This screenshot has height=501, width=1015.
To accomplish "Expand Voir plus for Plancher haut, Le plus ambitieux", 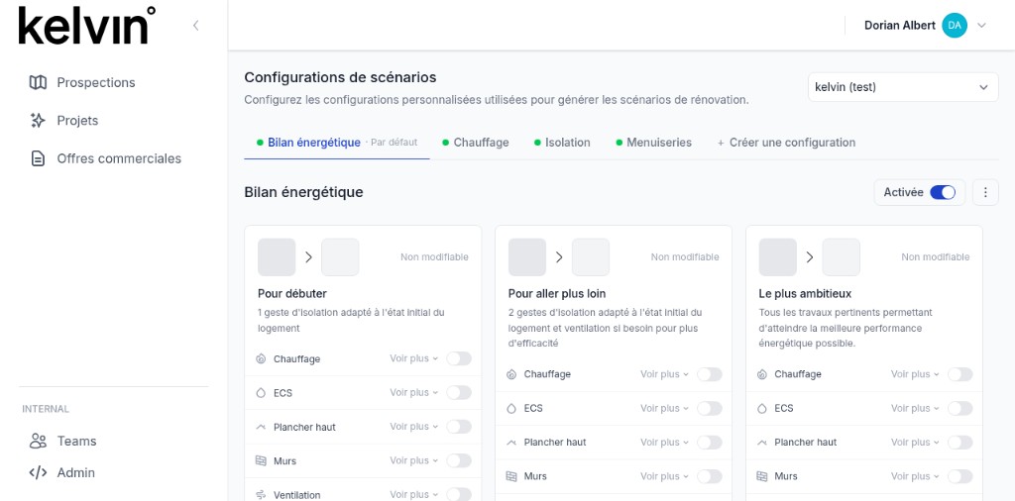I will [915, 443].
